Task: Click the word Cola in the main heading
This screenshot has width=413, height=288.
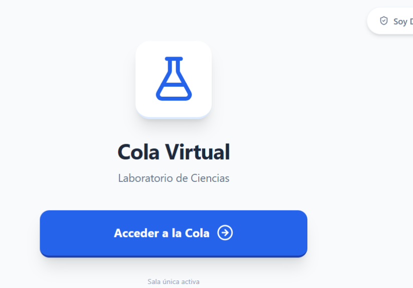Action: [x=138, y=152]
